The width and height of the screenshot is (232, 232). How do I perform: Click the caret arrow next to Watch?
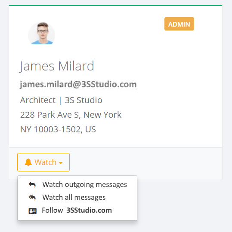pos(61,163)
